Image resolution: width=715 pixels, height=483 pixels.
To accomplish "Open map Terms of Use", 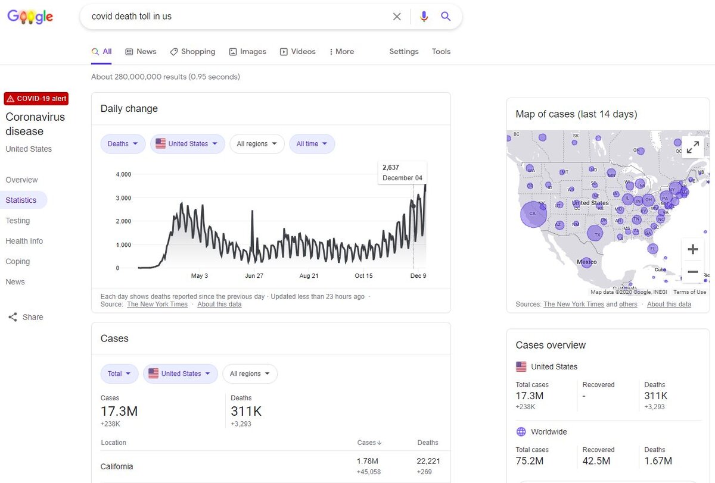I will pyautogui.click(x=689, y=292).
